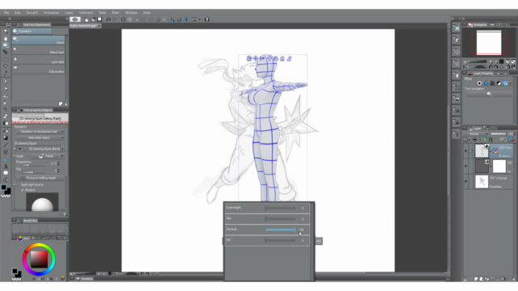Open the Animation menu
518x291 pixels.
click(x=51, y=13)
